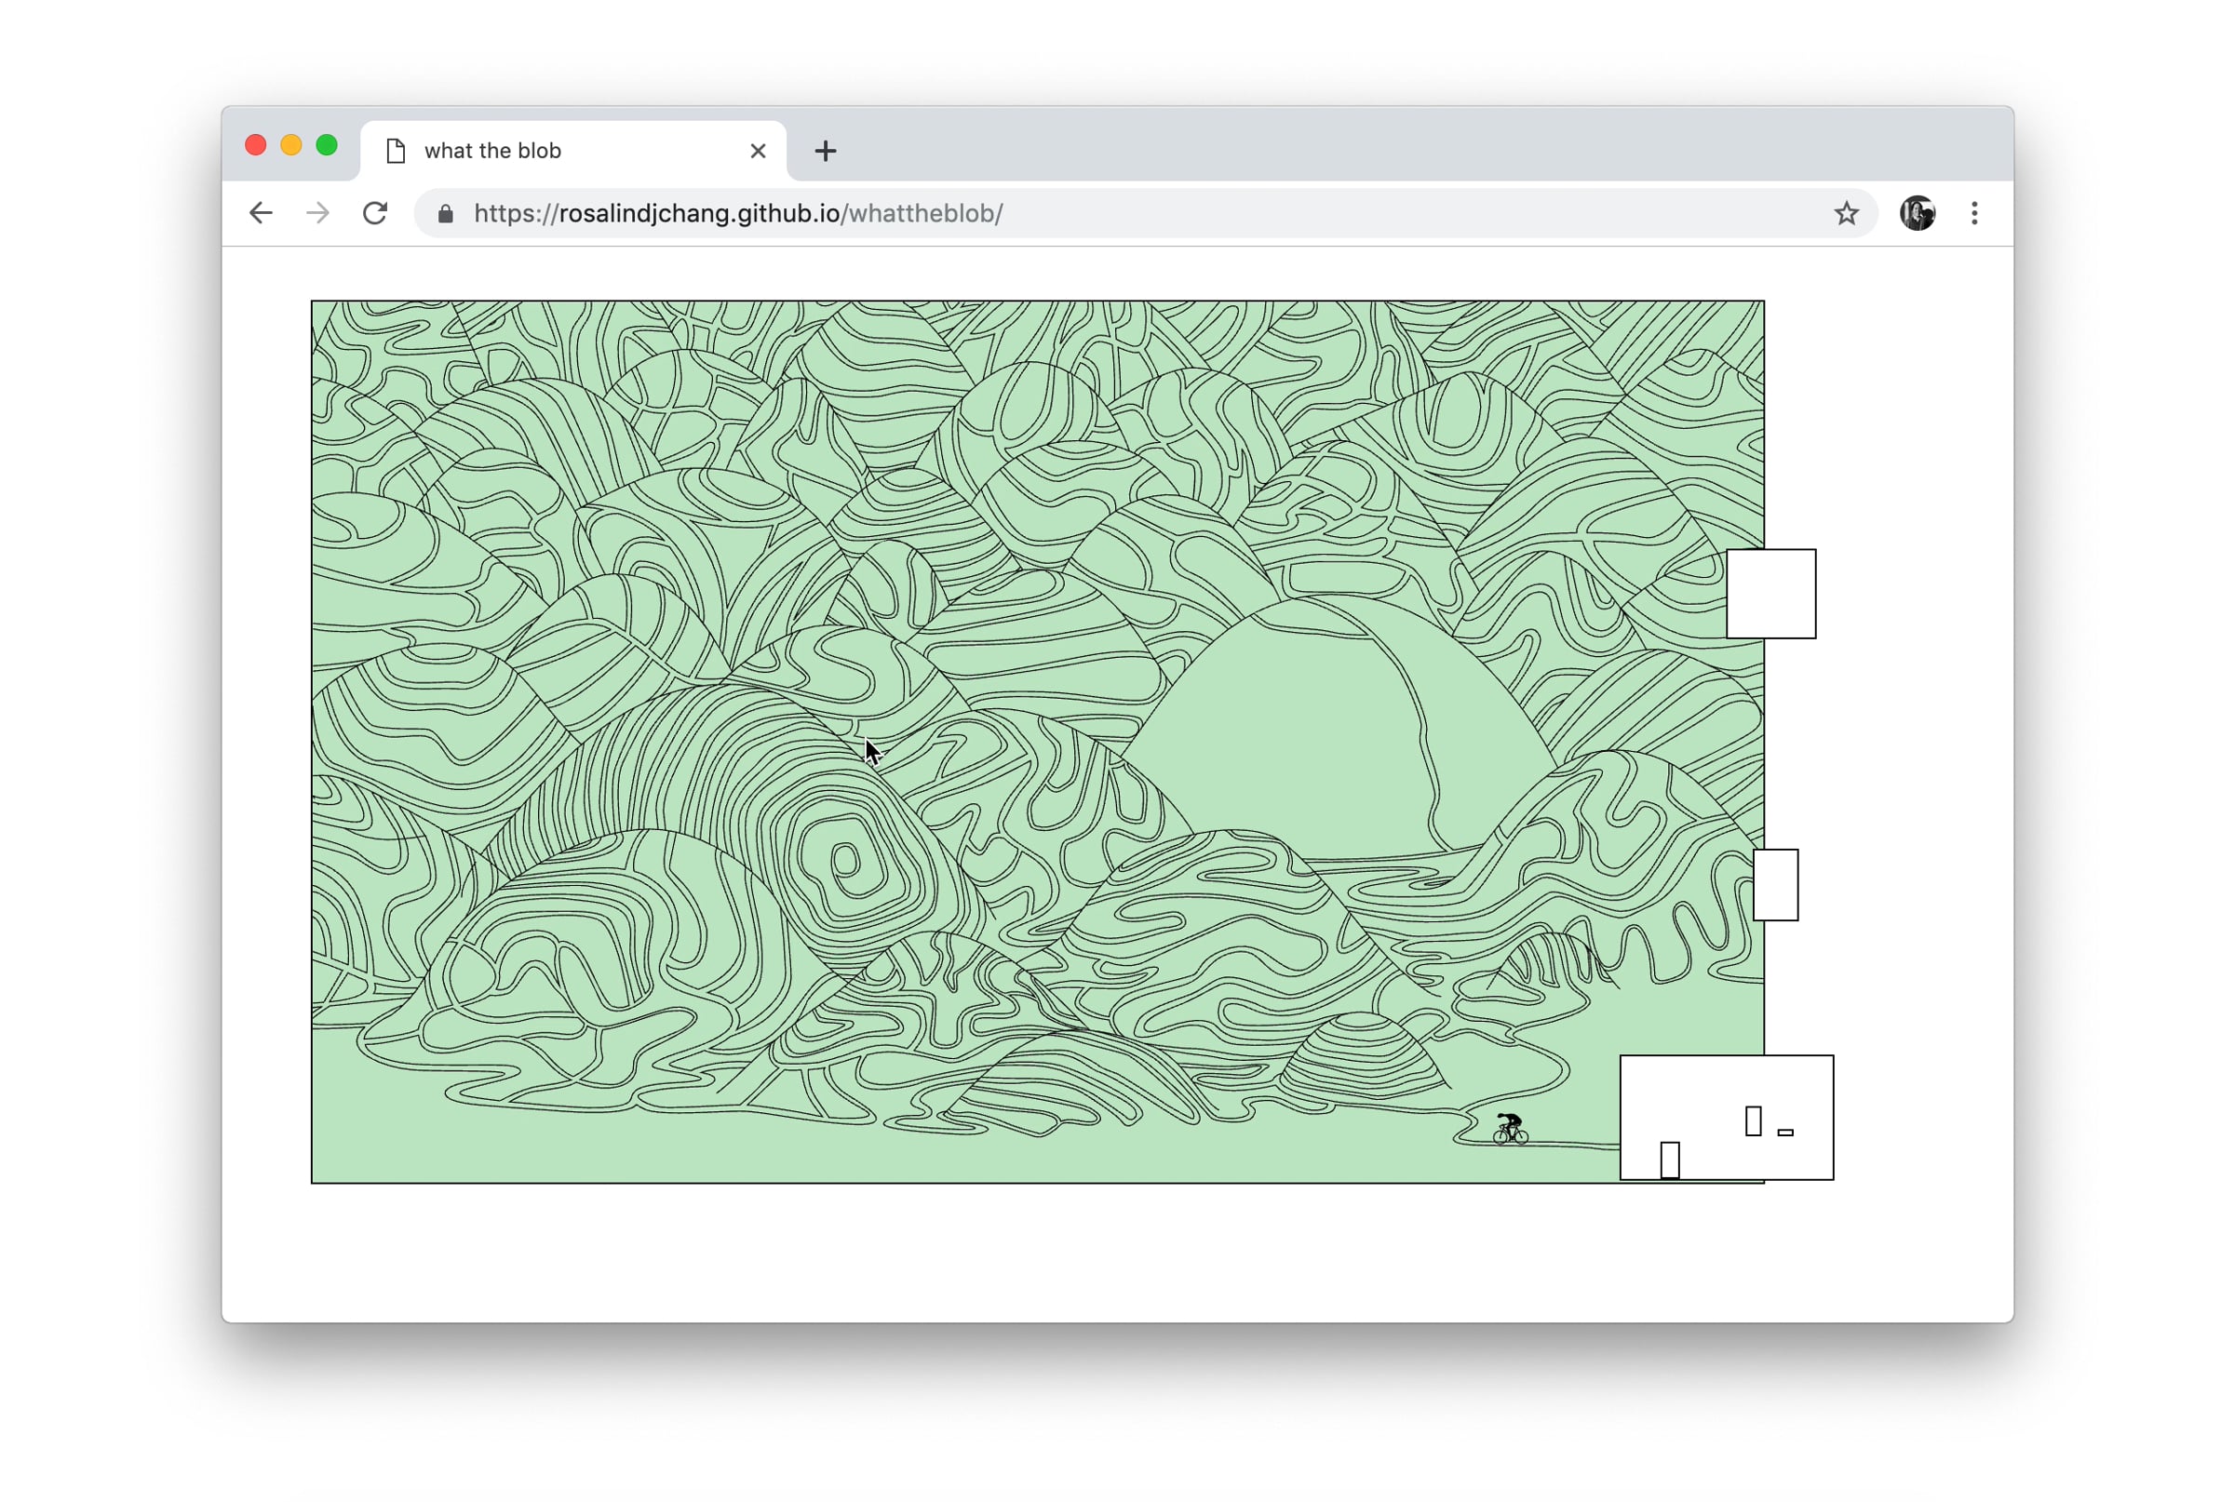Click the concentric spiral blob center
2234x1502 pixels.
[x=846, y=859]
